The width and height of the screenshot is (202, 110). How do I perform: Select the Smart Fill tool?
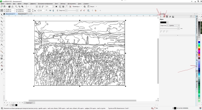(1, 70)
